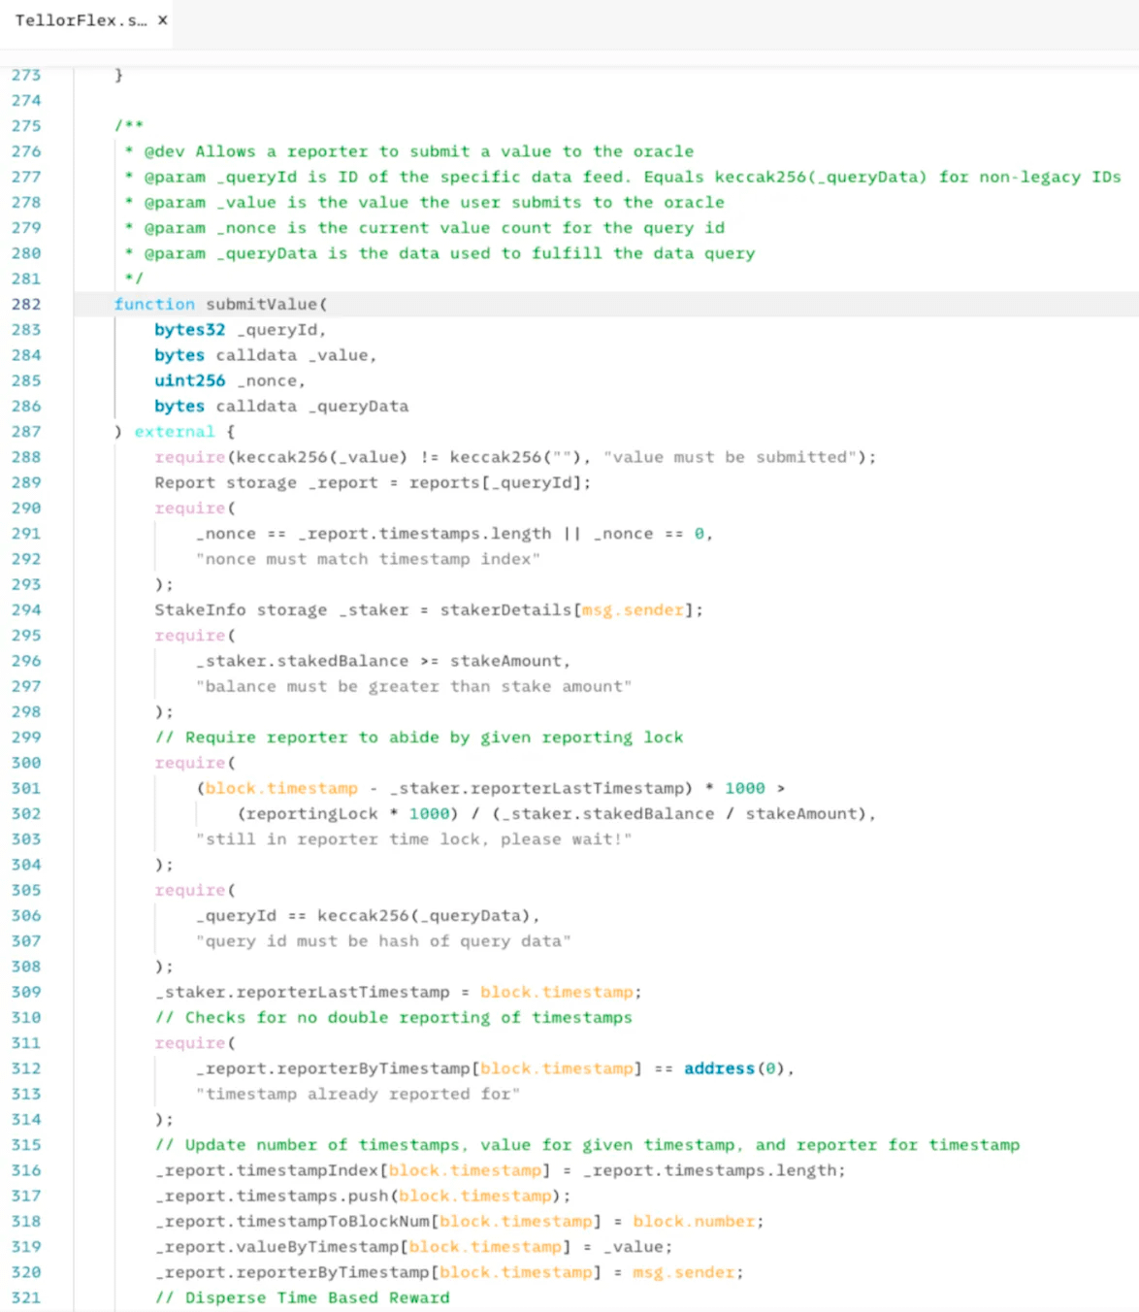Viewport: 1139px width, 1312px height.
Task: Click "timestamp already reported for" string
Action: tap(358, 1094)
